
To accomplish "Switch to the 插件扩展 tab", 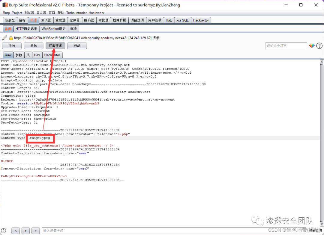I will click(119, 20).
